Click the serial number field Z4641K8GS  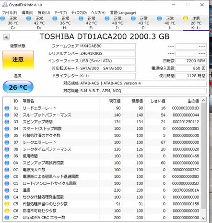pyautogui.click(x=107, y=54)
